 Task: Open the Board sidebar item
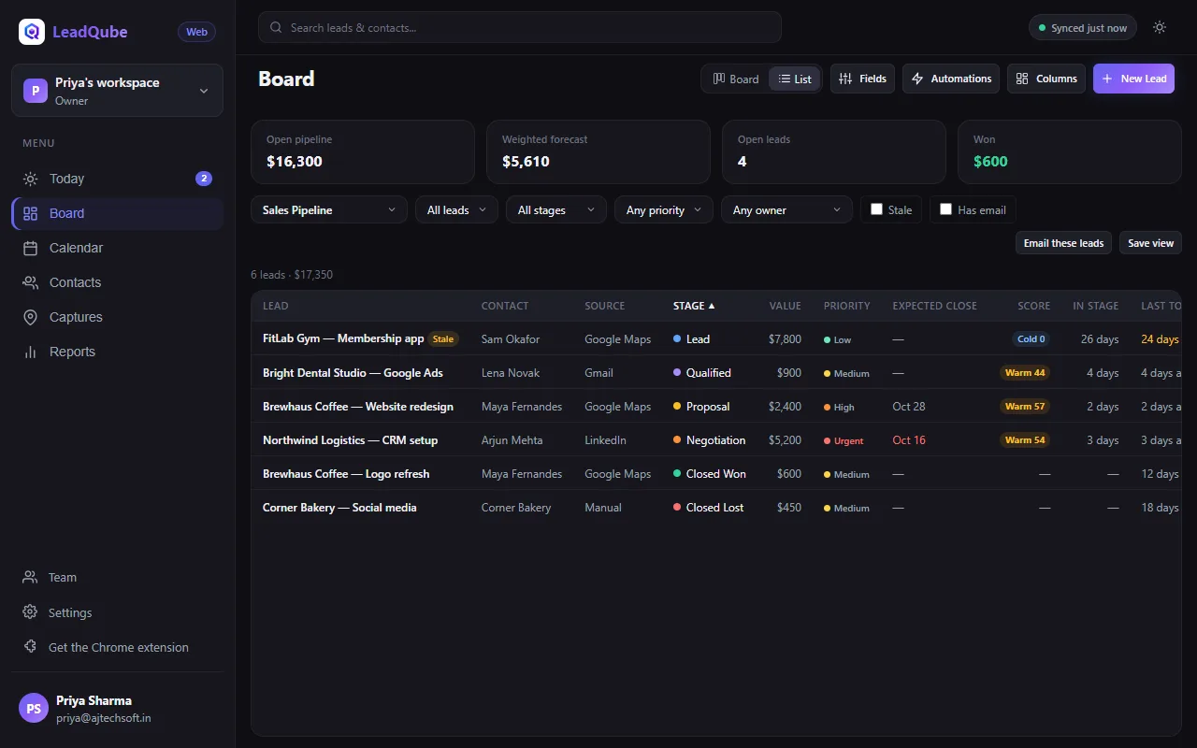pyautogui.click(x=117, y=213)
